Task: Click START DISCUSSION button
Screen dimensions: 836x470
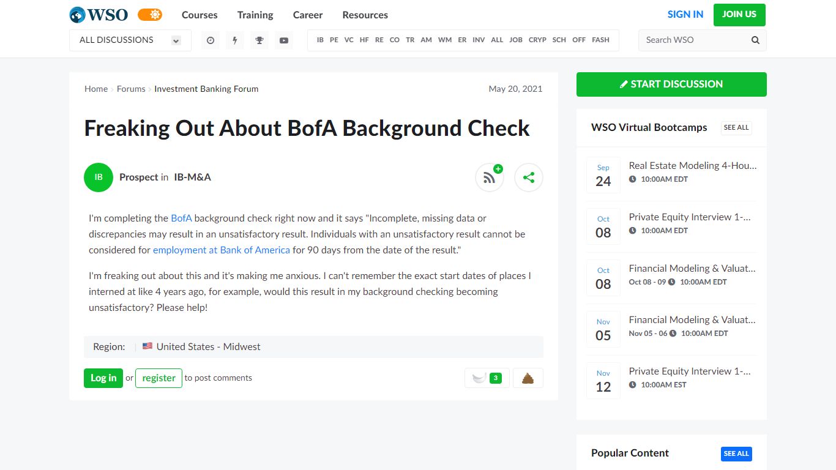Action: pyautogui.click(x=671, y=84)
